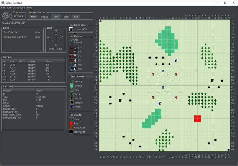Select the pointer arrow tool
This screenshot has height=166, width=238.
(x=71, y=29)
